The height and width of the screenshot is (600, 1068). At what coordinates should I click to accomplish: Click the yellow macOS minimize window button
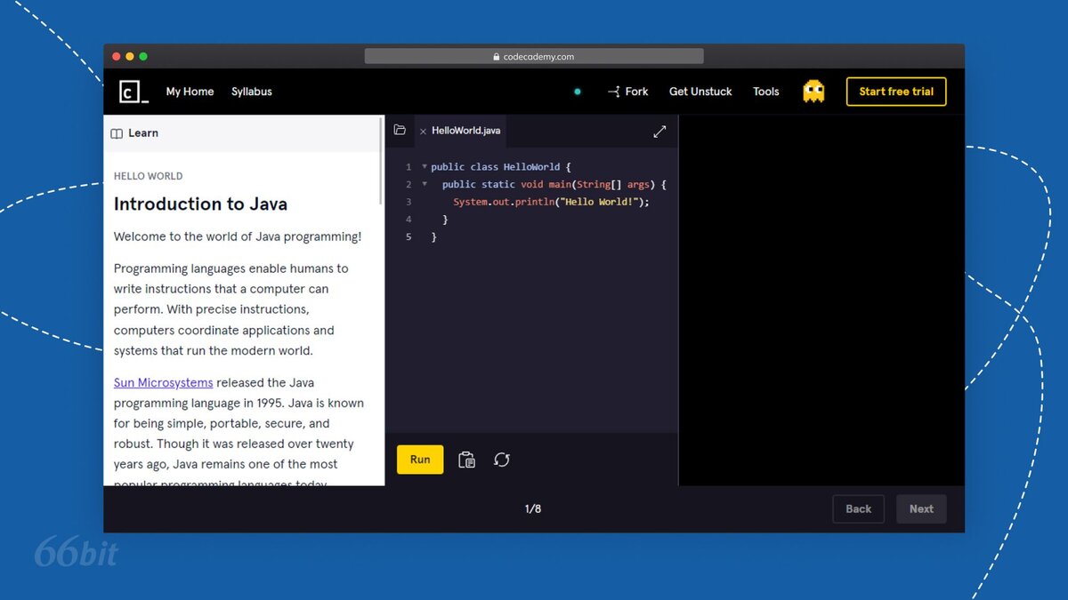(129, 57)
